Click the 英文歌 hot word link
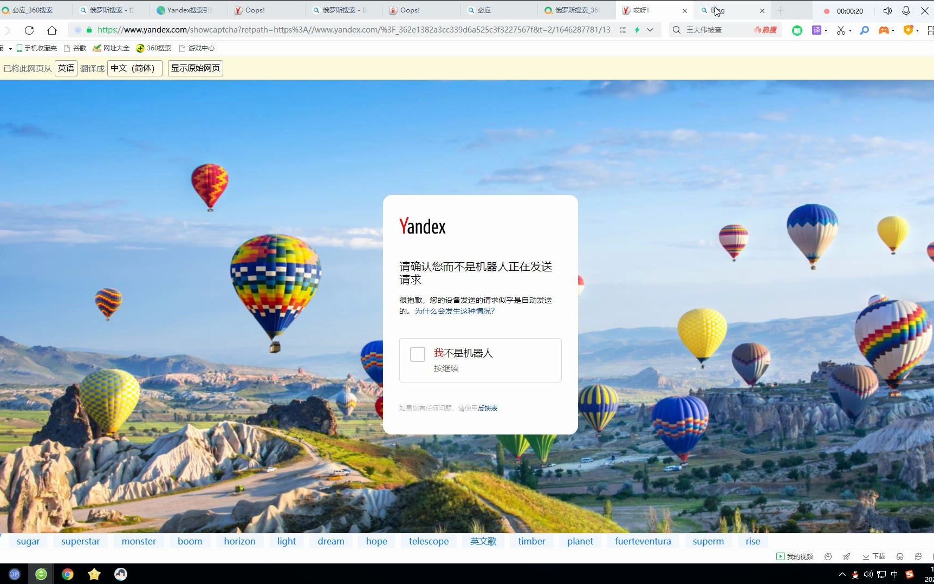 coord(483,541)
